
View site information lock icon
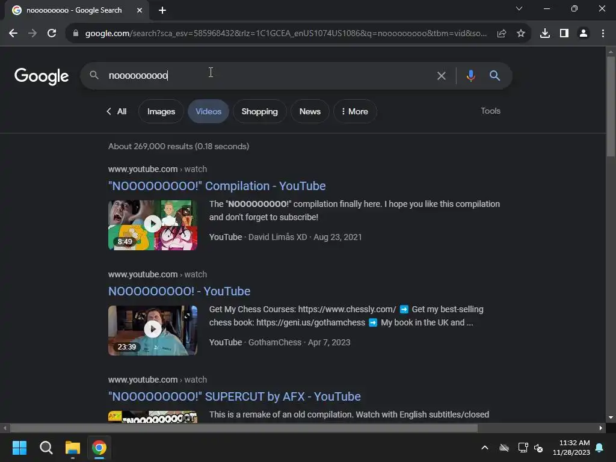tap(76, 34)
